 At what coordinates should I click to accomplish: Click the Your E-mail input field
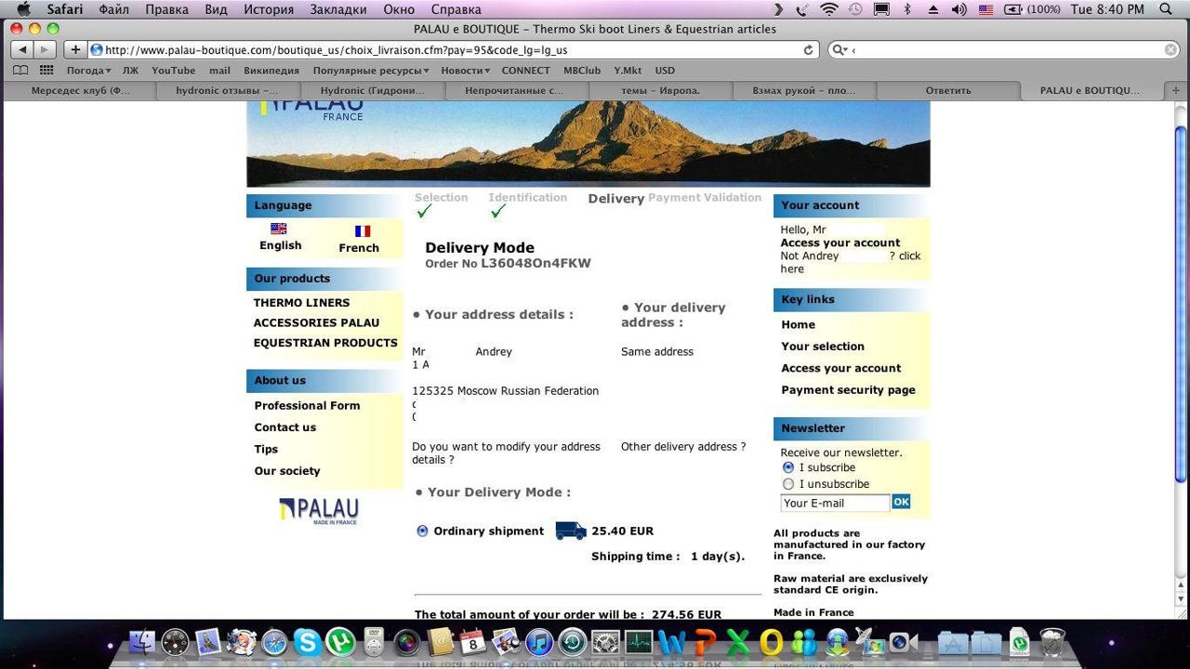point(834,503)
